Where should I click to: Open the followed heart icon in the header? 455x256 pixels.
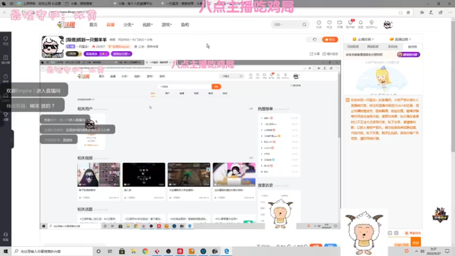tap(329, 24)
